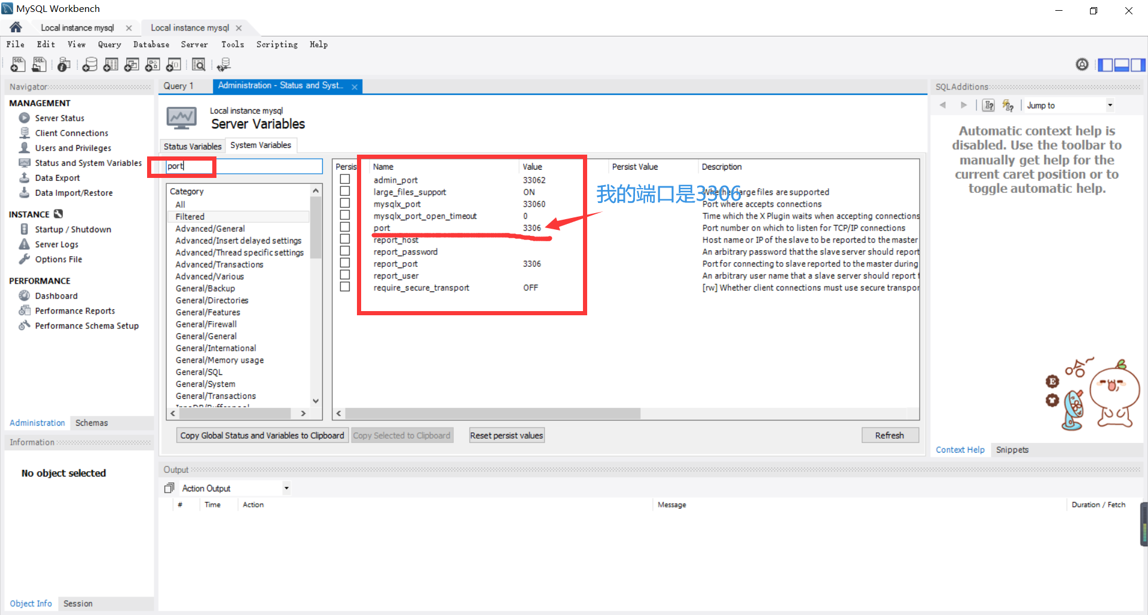Check persist box for admin_port
The width and height of the screenshot is (1148, 615).
(345, 179)
